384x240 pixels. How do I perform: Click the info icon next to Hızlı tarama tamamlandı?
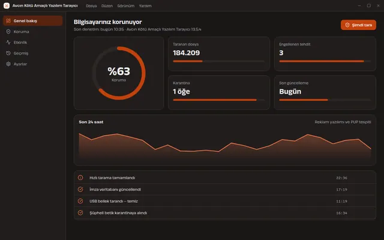[x=80, y=178]
